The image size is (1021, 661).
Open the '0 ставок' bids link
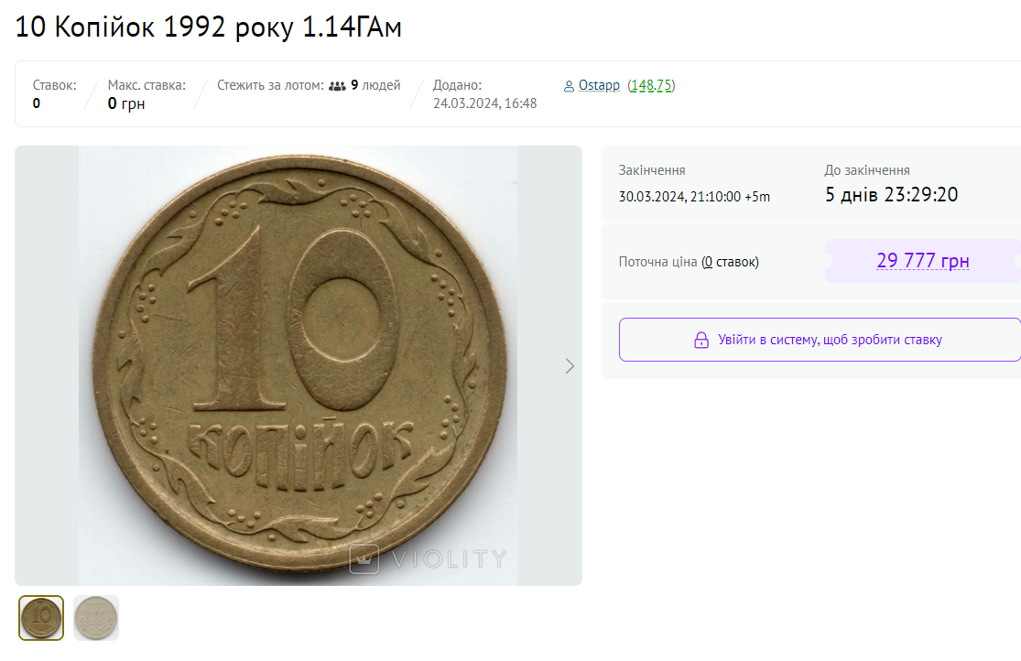(x=731, y=262)
